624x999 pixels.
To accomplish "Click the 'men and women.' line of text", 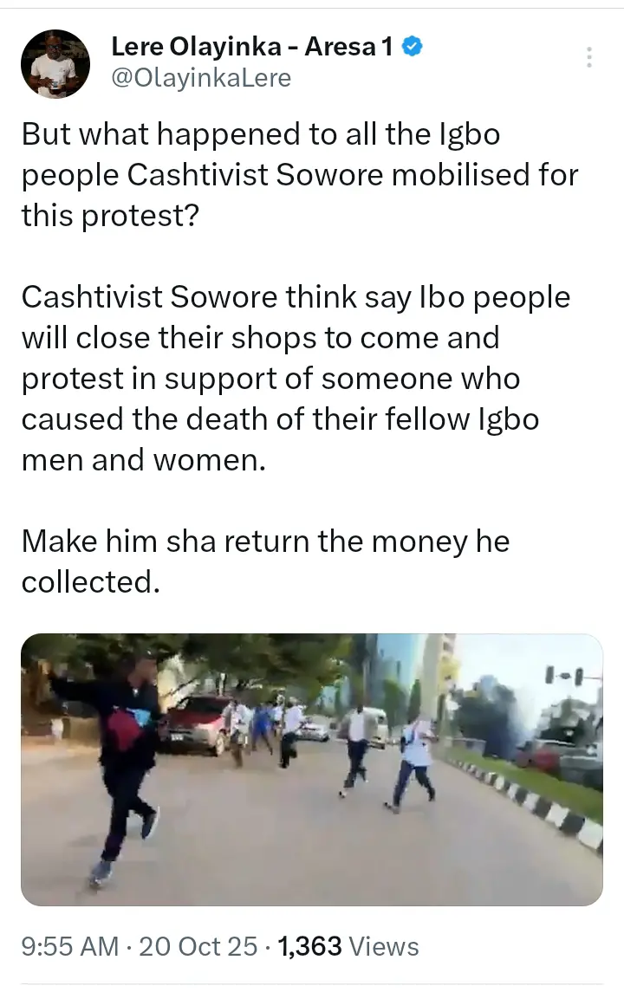I will point(143,459).
